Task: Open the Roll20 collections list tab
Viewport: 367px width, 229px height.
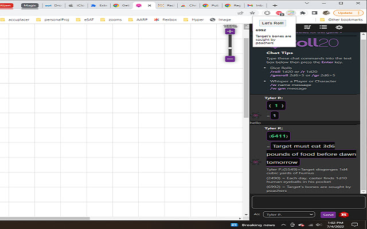Action: tap(323, 27)
